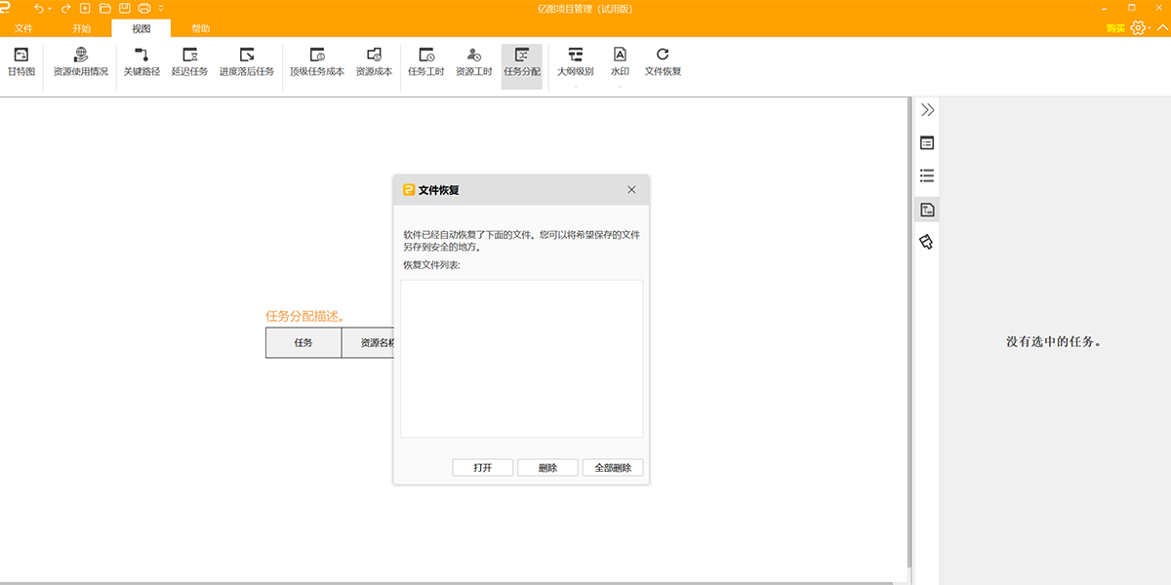Select the 延迟任务 toolbar icon
This screenshot has height=585, width=1171.
click(189, 56)
